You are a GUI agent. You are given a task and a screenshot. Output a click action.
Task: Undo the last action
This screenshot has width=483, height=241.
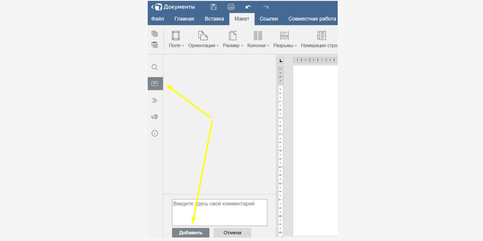pos(248,7)
